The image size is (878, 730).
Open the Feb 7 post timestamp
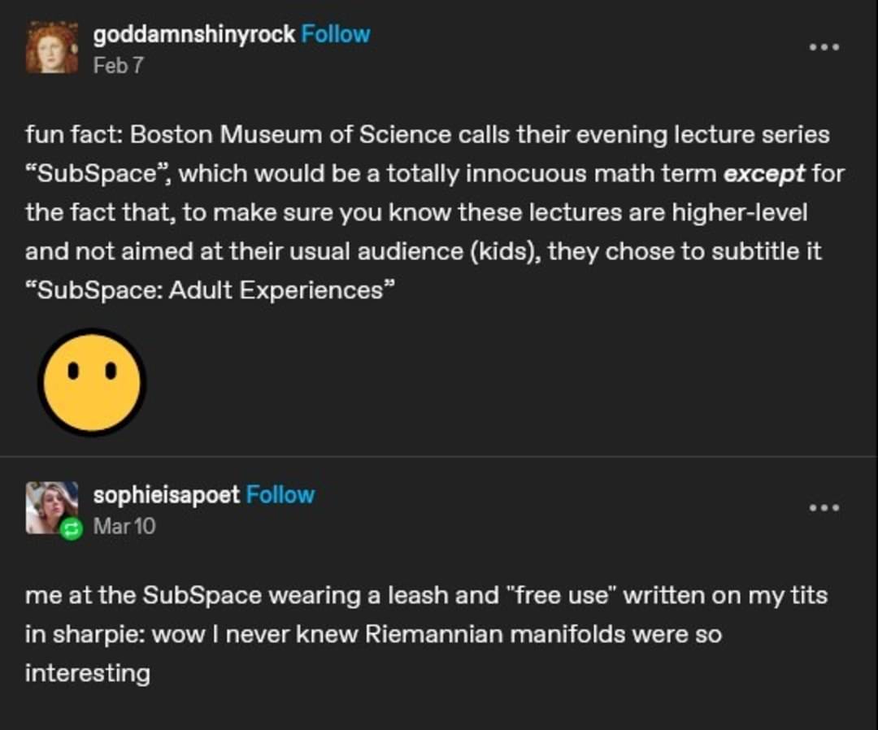click(x=118, y=65)
